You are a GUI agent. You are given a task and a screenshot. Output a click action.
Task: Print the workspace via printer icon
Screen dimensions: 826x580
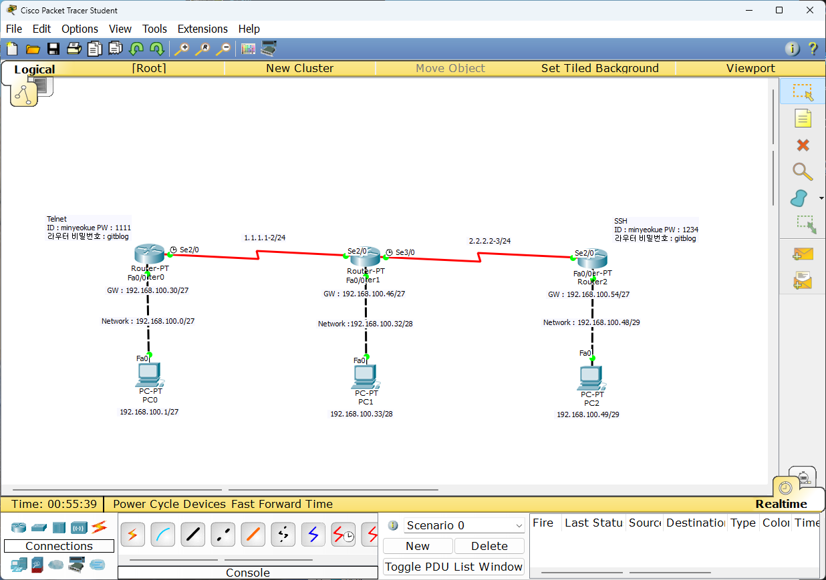(x=74, y=49)
